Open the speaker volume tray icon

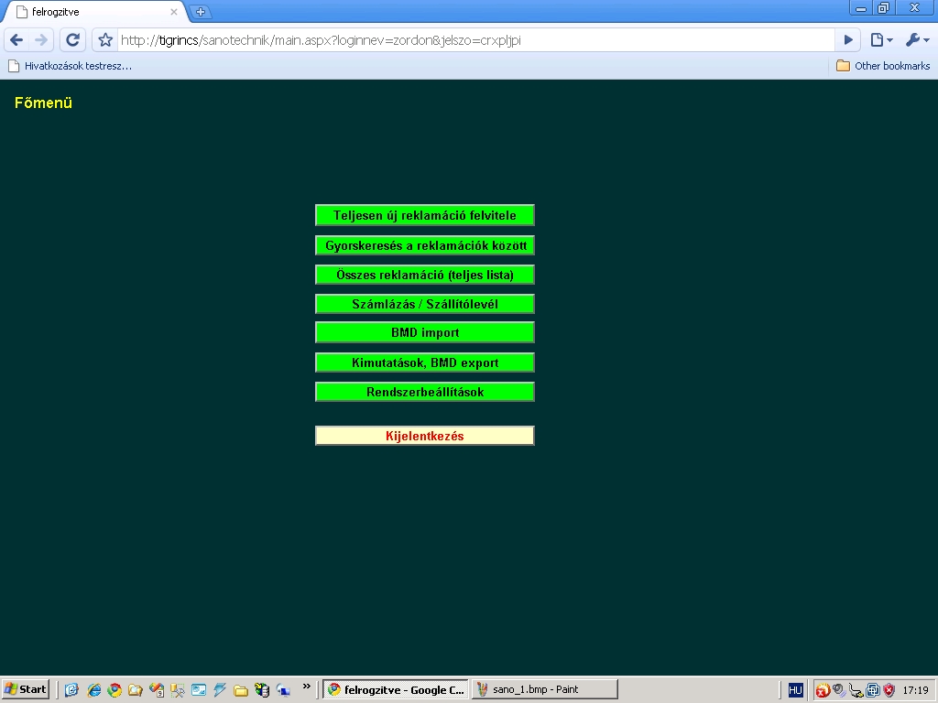tap(839, 690)
